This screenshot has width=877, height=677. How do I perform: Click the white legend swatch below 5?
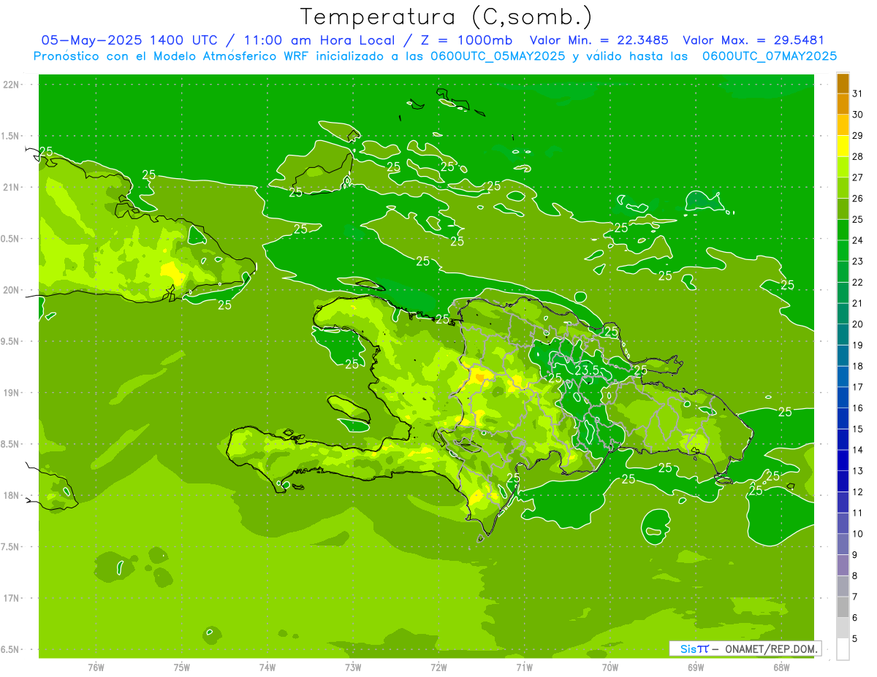[843, 649]
